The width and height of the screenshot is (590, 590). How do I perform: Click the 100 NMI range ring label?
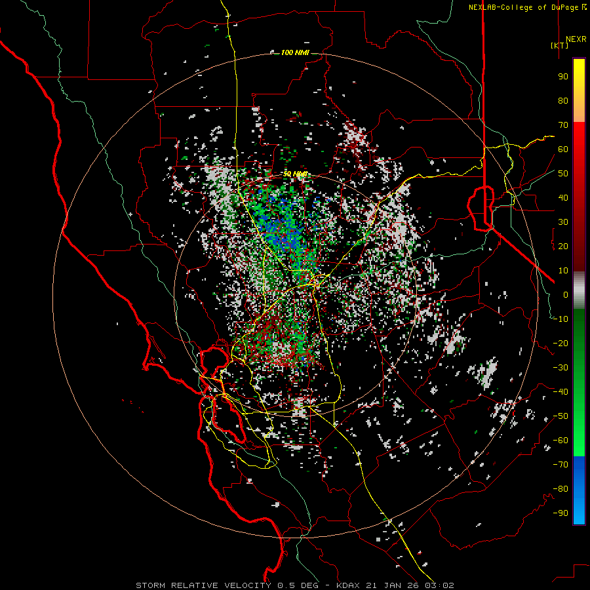pos(295,52)
